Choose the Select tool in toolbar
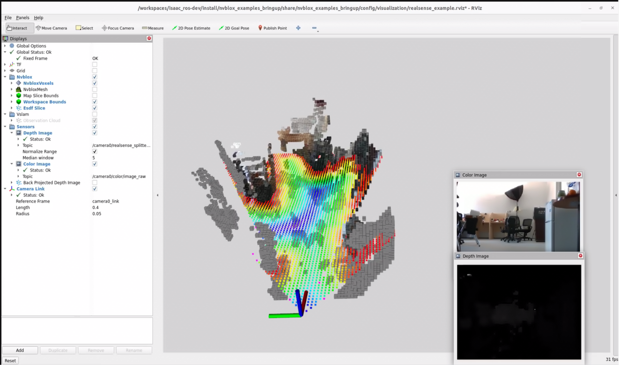 click(x=84, y=28)
